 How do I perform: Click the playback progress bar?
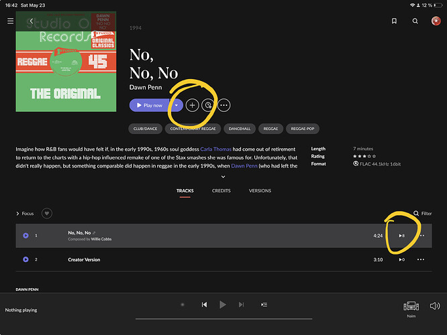[x=223, y=319]
